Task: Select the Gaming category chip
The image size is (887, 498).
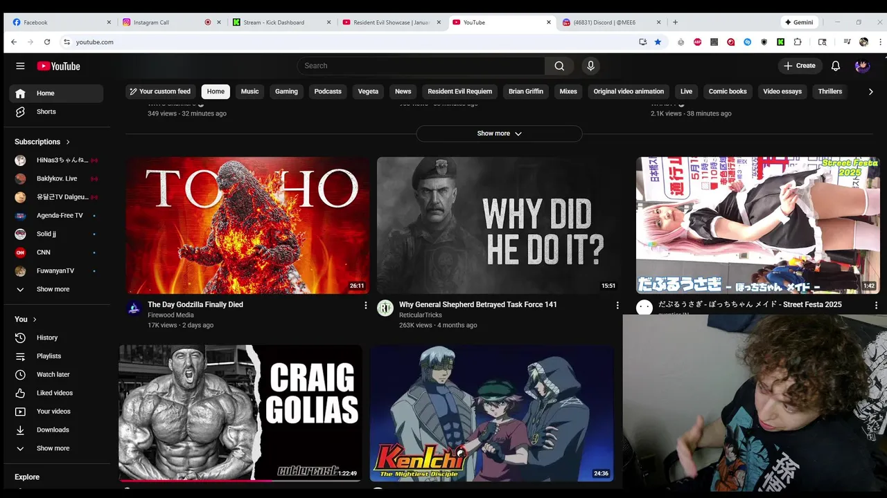Action: 286,91
